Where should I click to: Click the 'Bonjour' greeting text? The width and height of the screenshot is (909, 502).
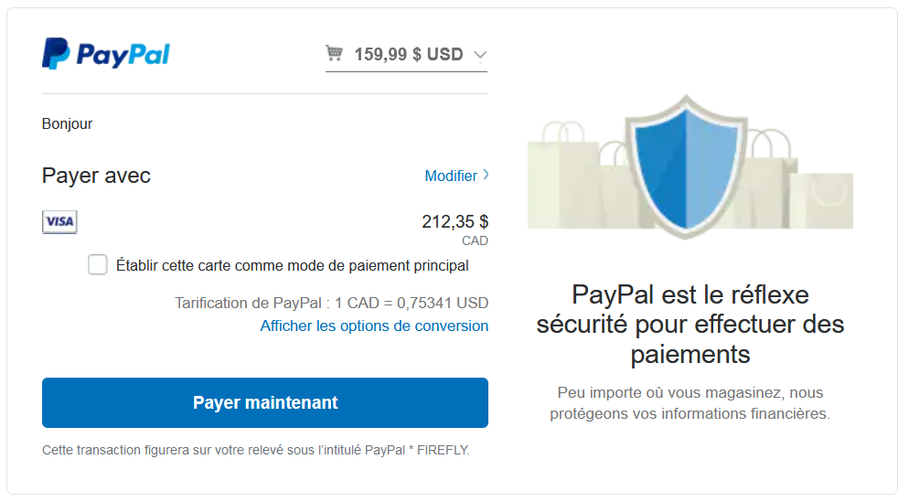67,124
